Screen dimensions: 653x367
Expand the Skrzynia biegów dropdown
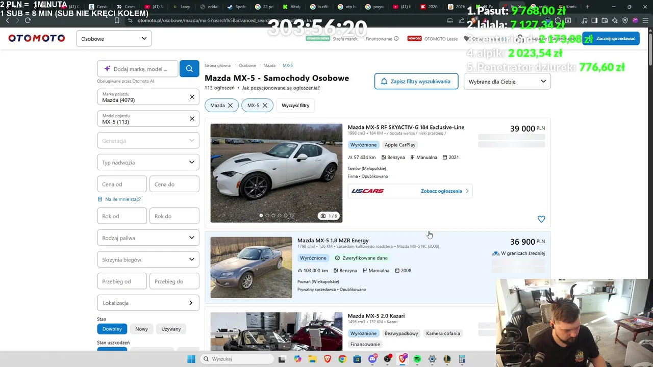pyautogui.click(x=148, y=259)
